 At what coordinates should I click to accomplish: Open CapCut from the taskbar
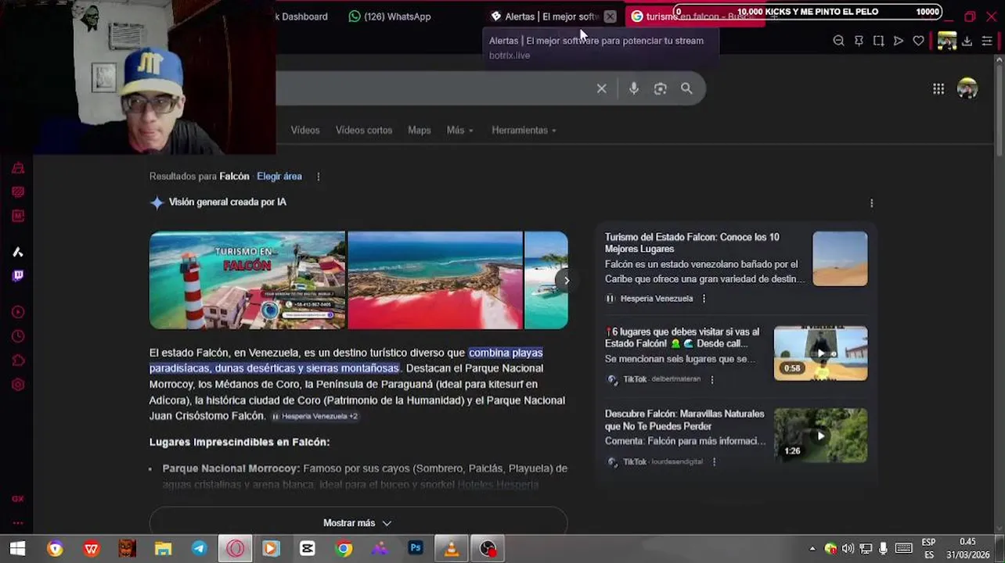pos(307,548)
